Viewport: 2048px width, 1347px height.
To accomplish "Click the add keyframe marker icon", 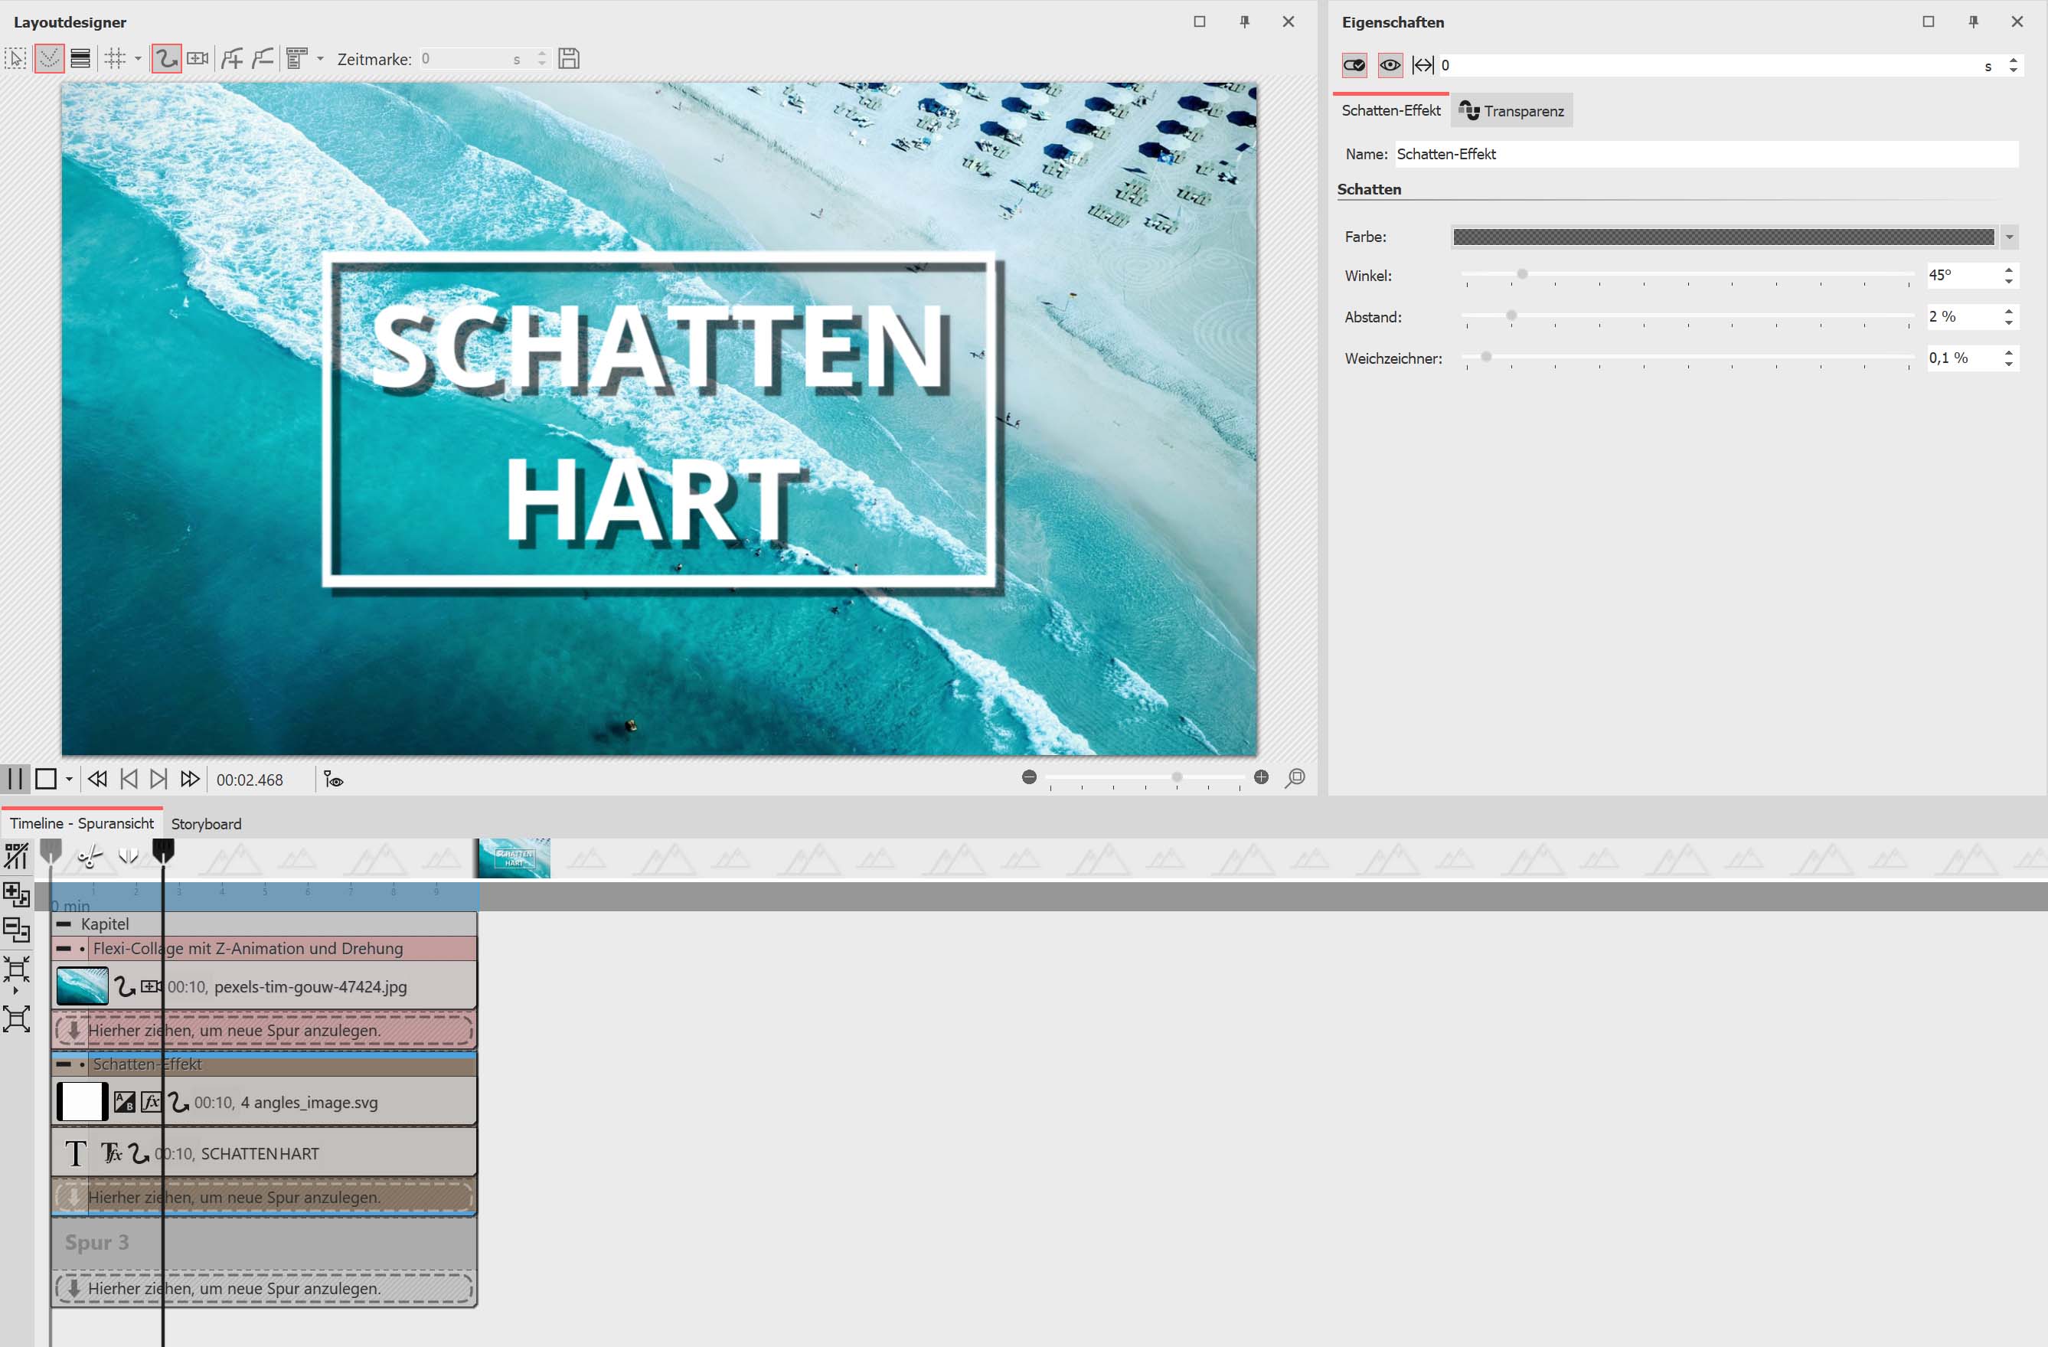I will (231, 58).
